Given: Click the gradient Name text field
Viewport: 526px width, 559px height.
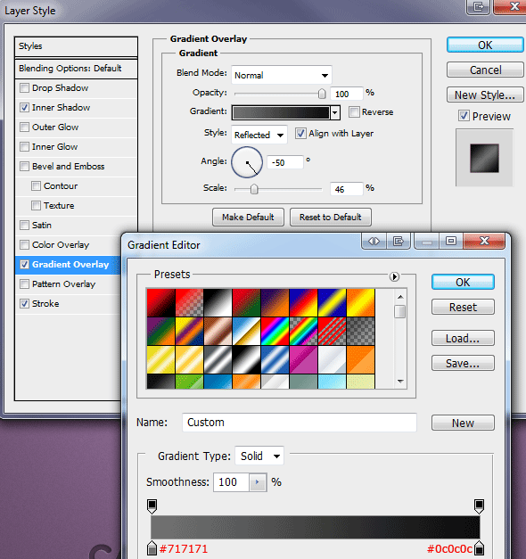Looking at the screenshot, I should pos(300,423).
